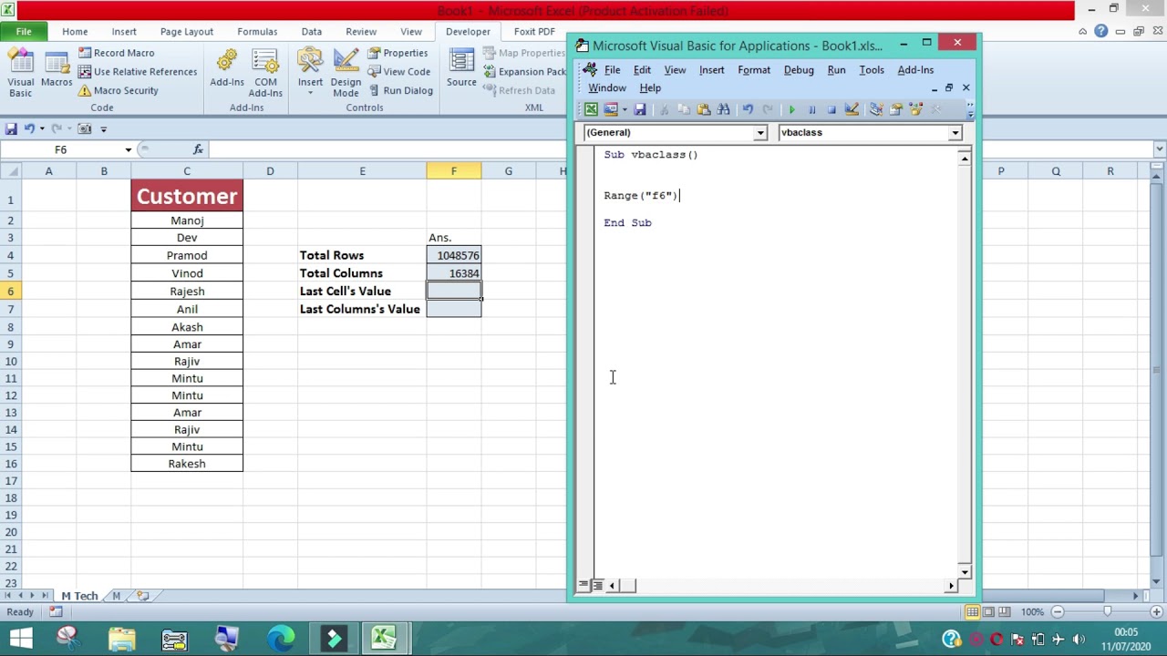This screenshot has width=1167, height=656.
Task: Switch to the Page Layout tab
Action: 186,31
